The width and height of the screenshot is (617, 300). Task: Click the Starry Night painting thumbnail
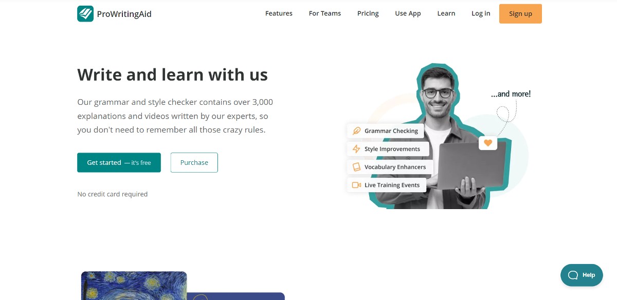[134, 286]
